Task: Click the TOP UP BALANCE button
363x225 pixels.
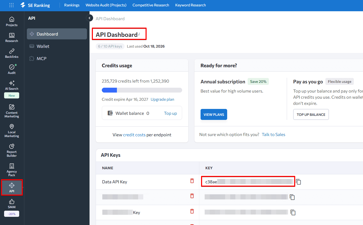Action: 311,115
